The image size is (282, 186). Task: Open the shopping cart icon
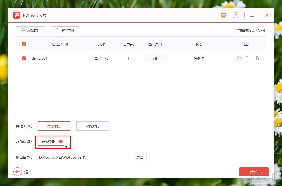(x=223, y=15)
